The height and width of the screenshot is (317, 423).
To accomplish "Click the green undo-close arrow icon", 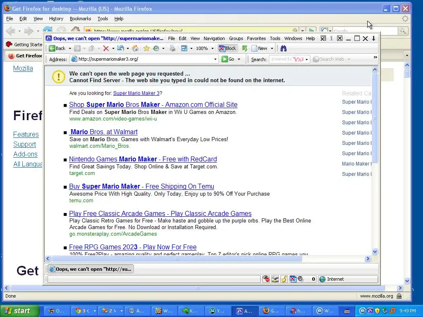I will (245, 48).
